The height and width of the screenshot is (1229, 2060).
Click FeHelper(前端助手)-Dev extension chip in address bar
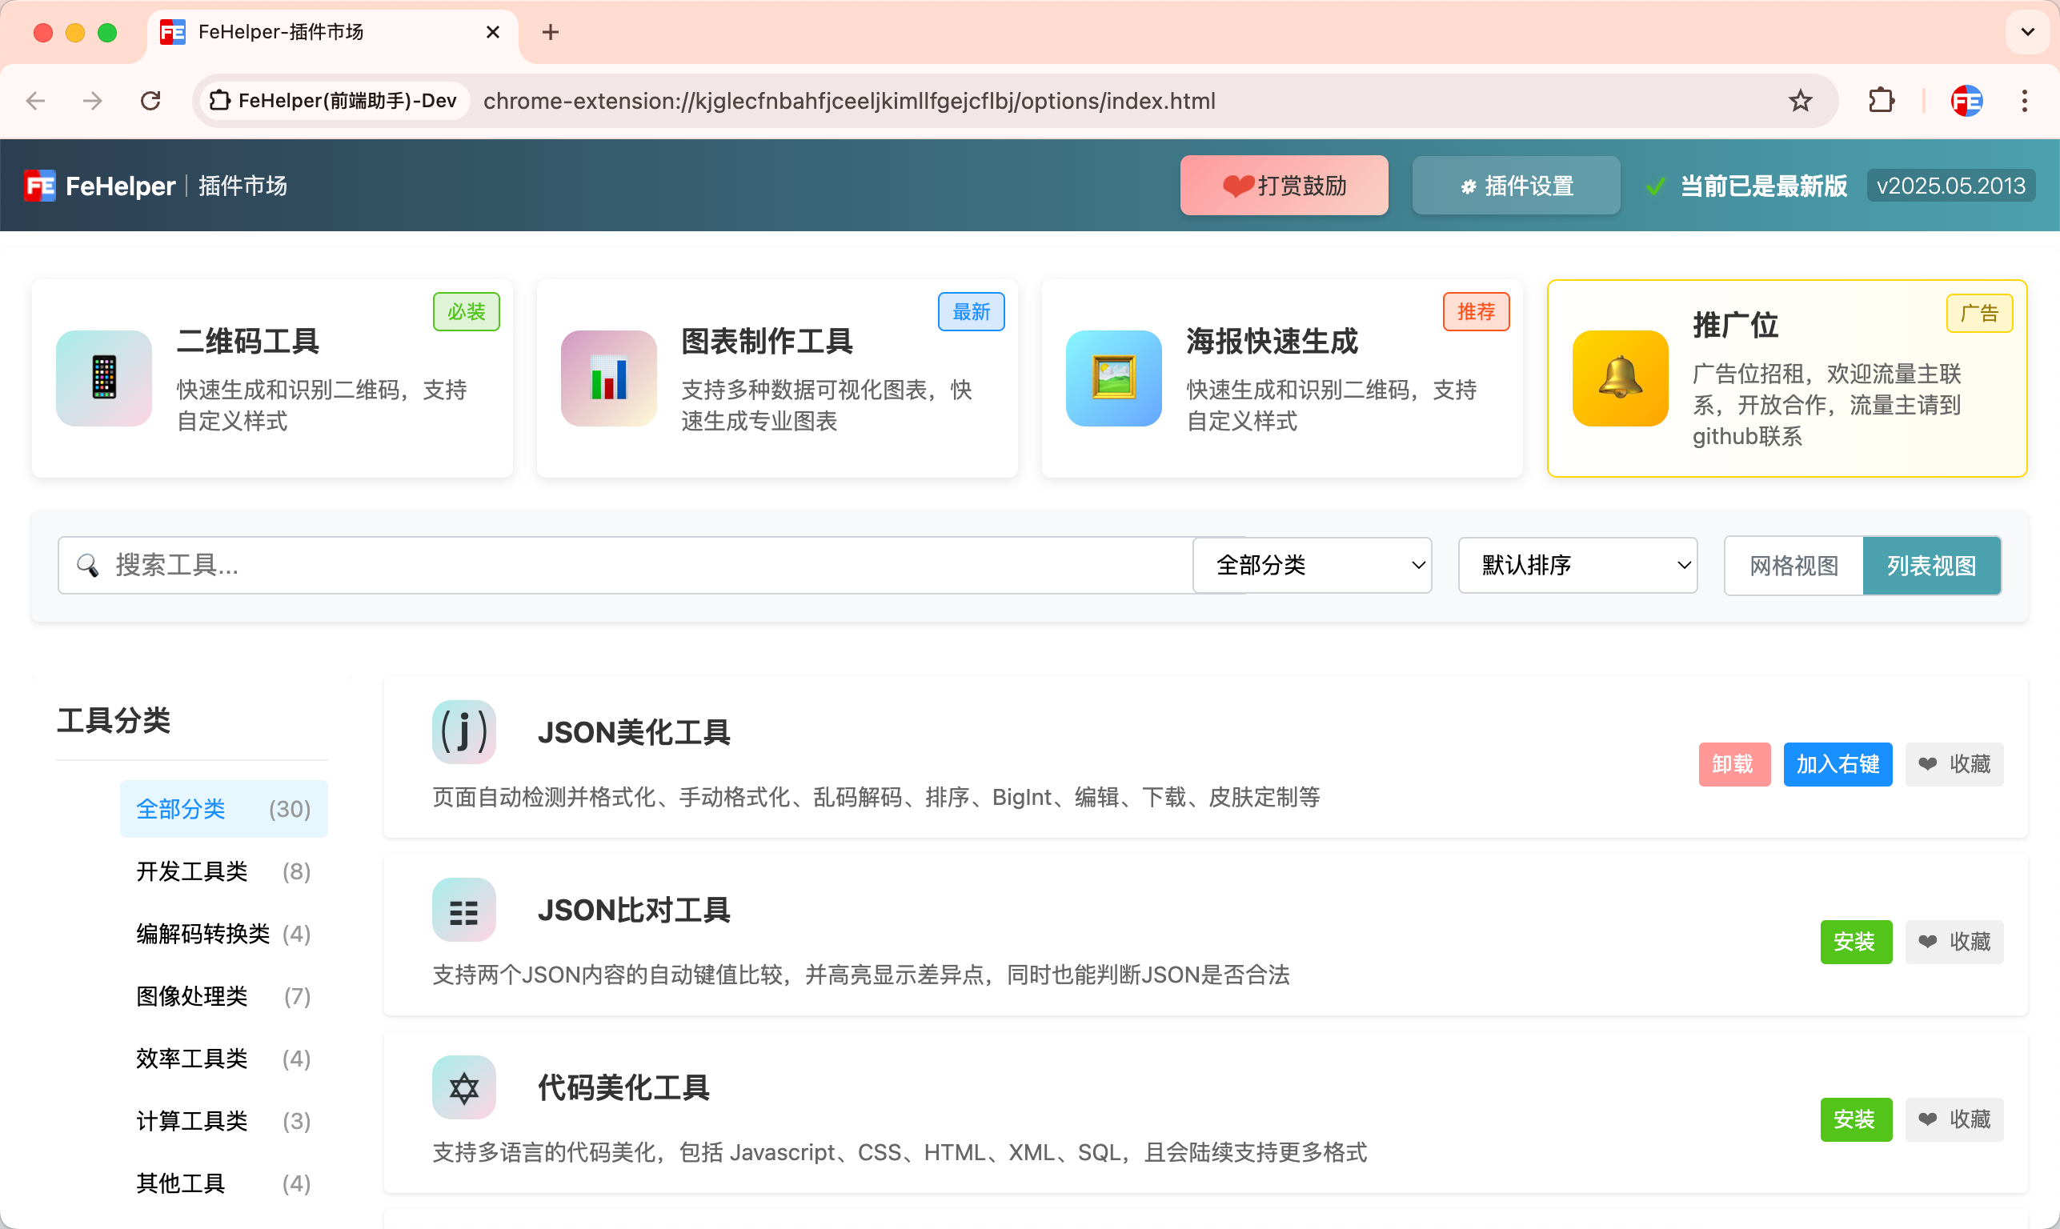click(335, 101)
